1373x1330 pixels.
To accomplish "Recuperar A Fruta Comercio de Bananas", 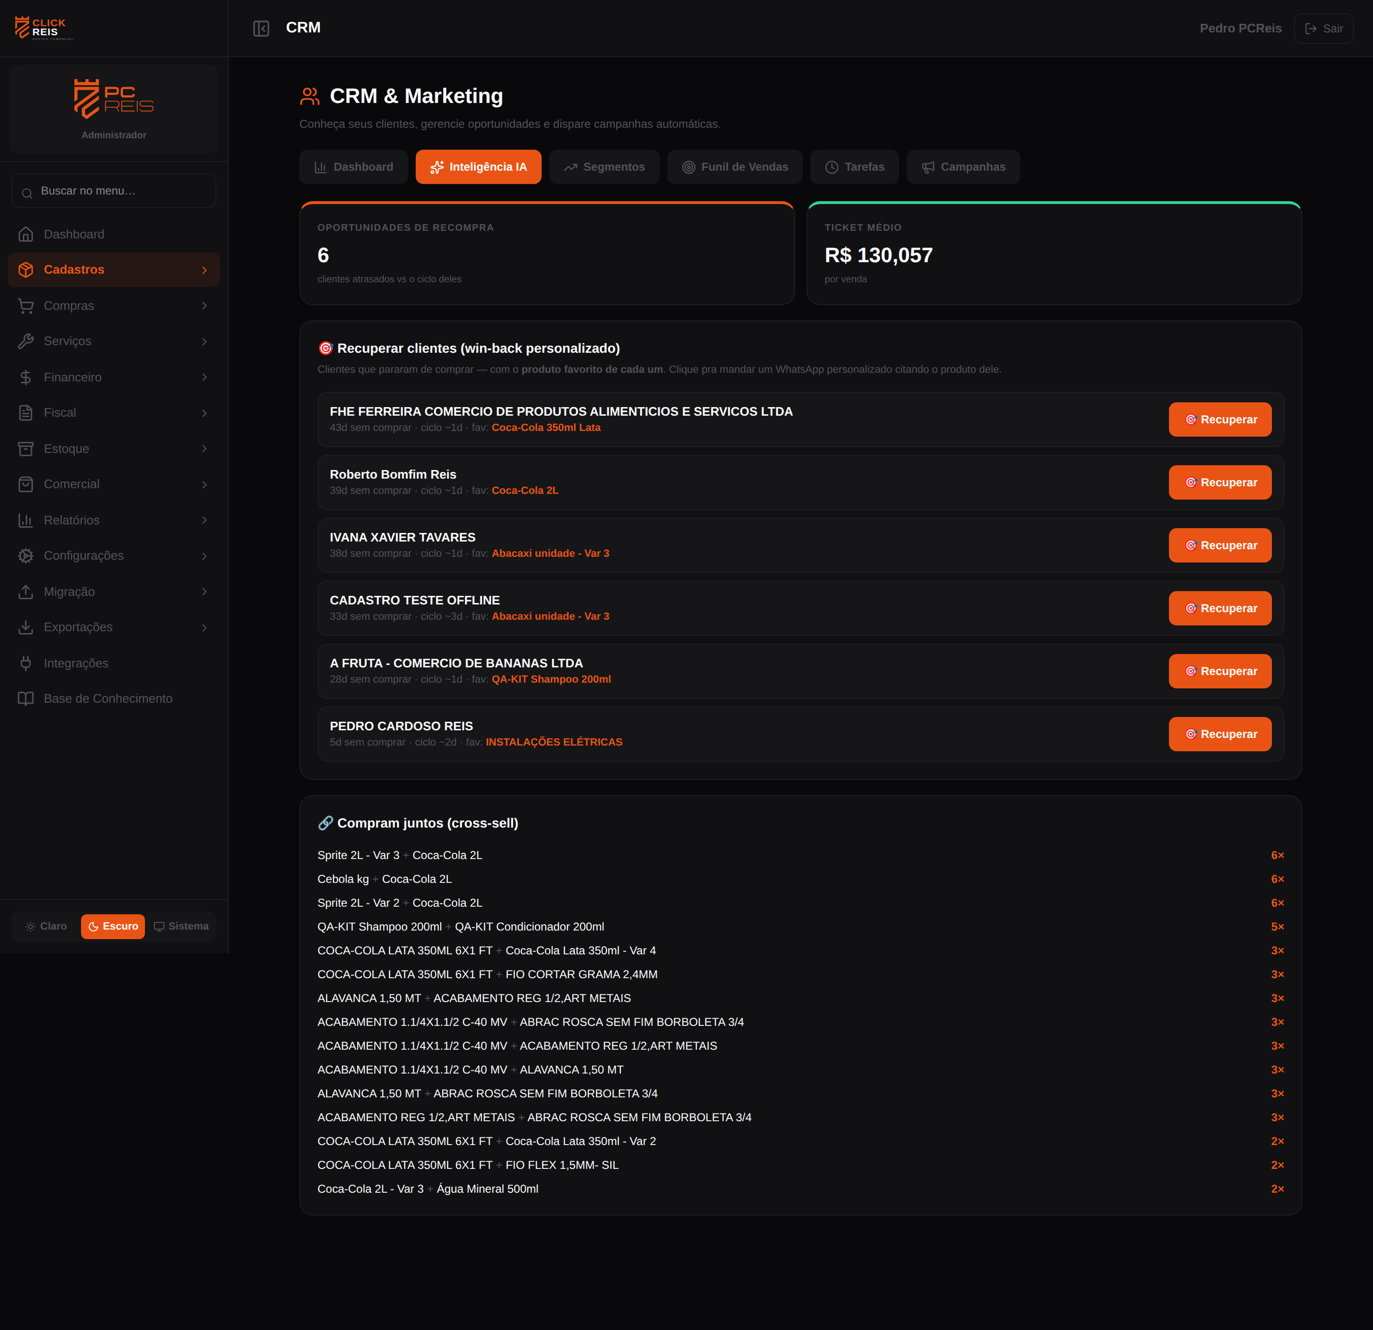I will pyautogui.click(x=1219, y=671).
